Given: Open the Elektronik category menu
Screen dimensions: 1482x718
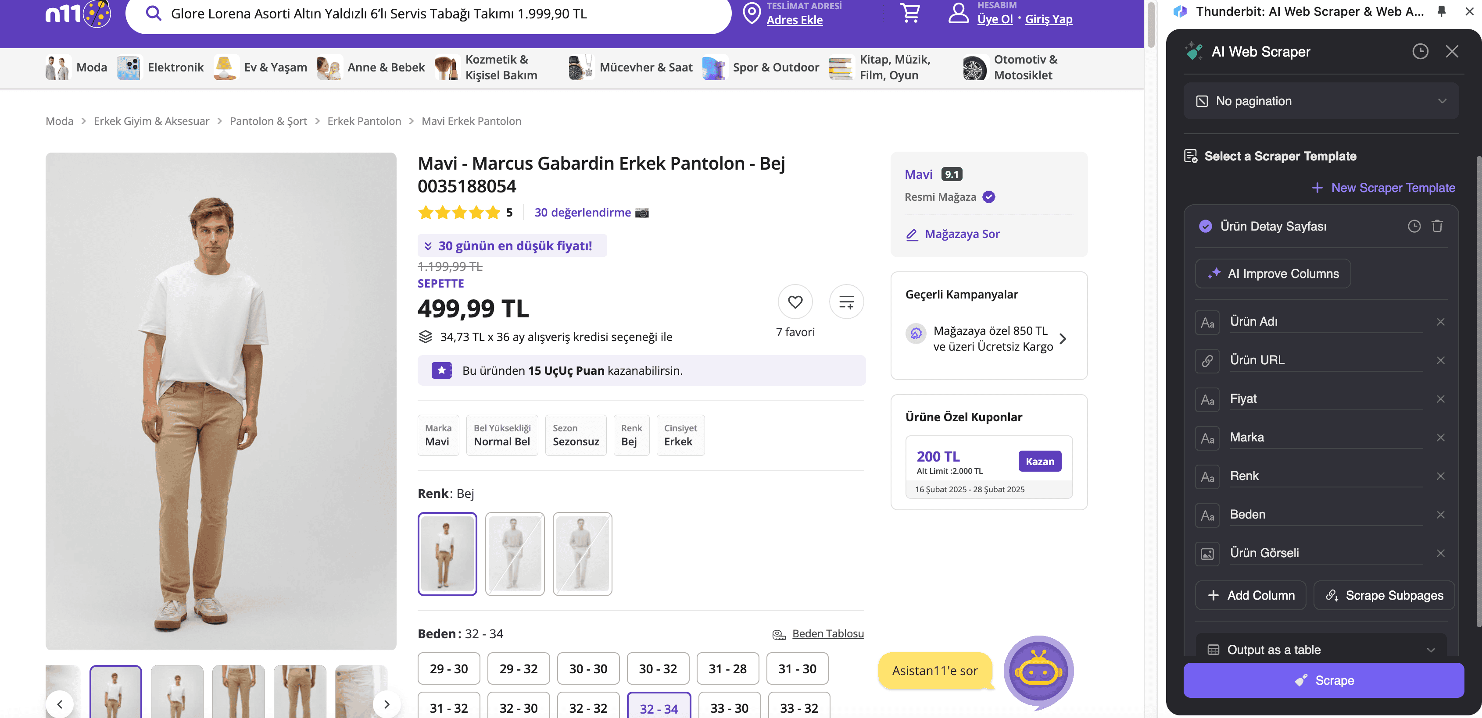Looking at the screenshot, I should pyautogui.click(x=161, y=67).
